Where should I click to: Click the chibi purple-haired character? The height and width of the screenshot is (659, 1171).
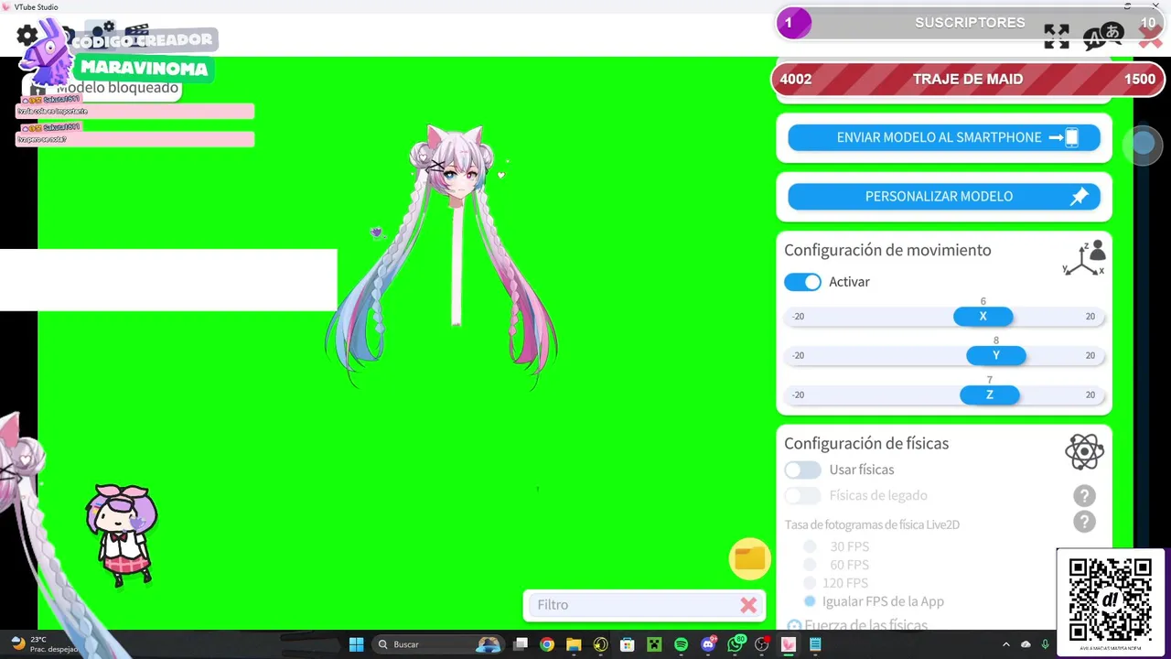122,535
